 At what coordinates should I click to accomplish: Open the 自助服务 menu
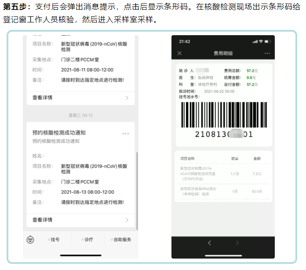121,240
